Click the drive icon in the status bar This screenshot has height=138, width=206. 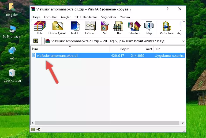(x=33, y=129)
